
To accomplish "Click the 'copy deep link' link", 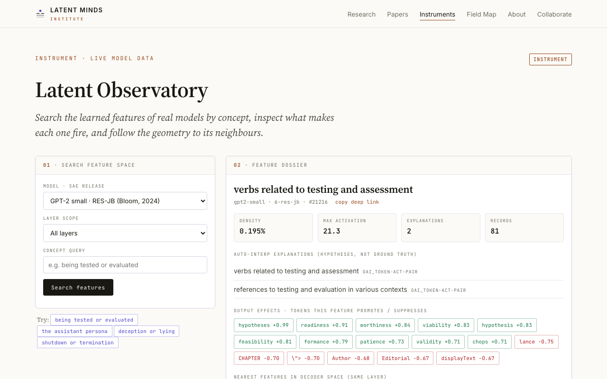I will coord(357,202).
